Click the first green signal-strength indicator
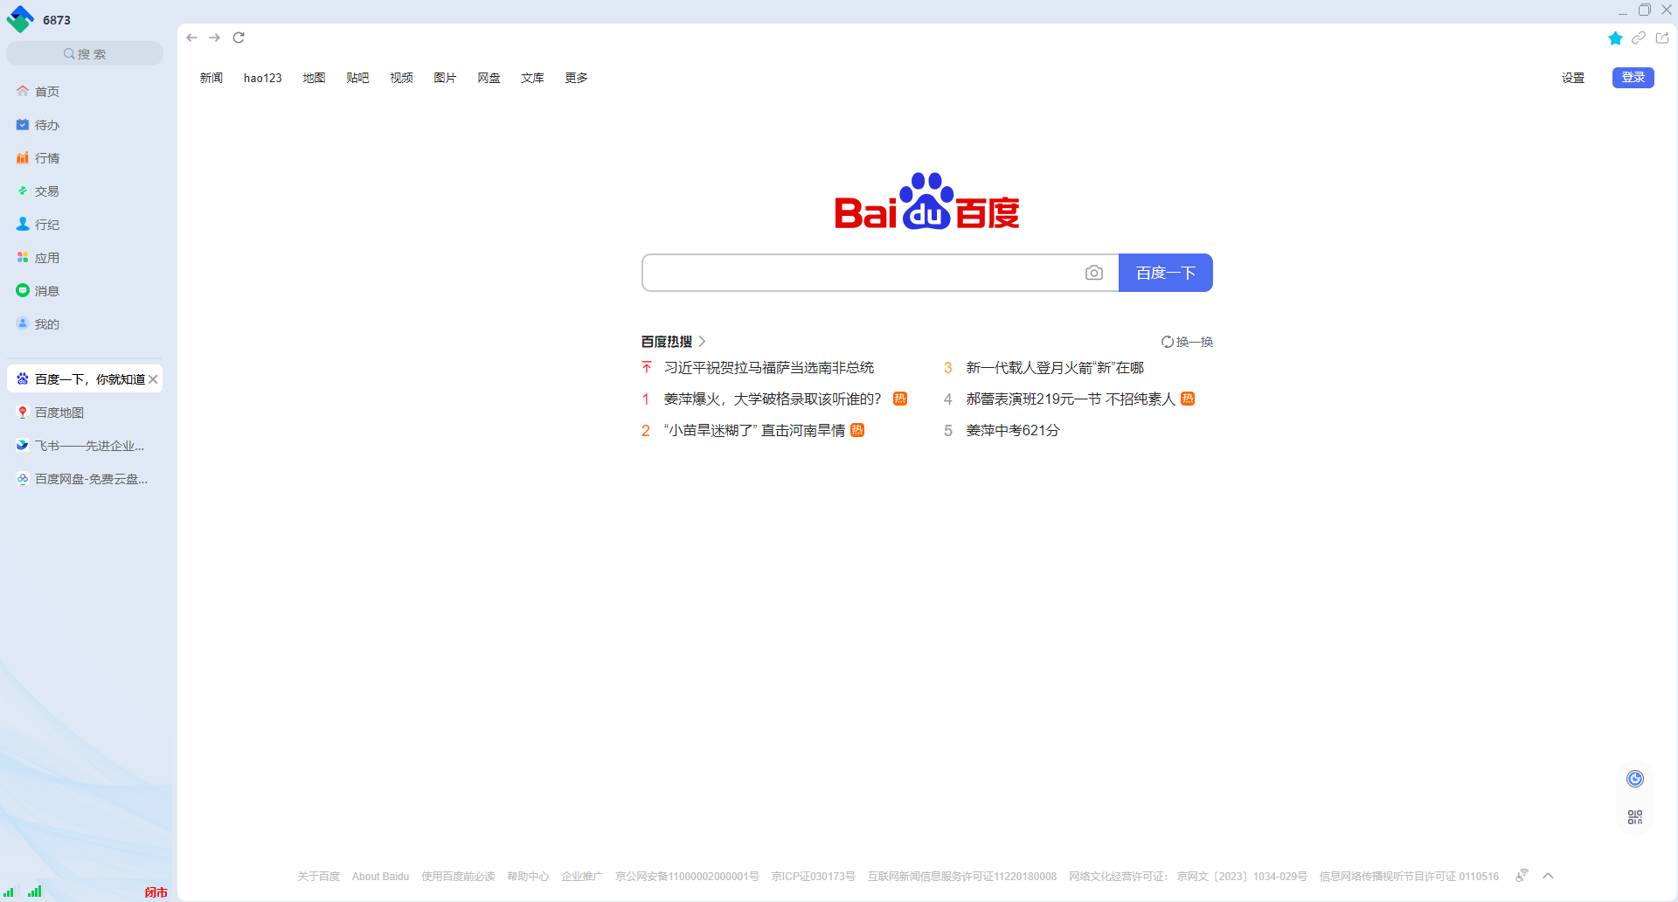Screen dimensions: 1678x902 coord(9,892)
